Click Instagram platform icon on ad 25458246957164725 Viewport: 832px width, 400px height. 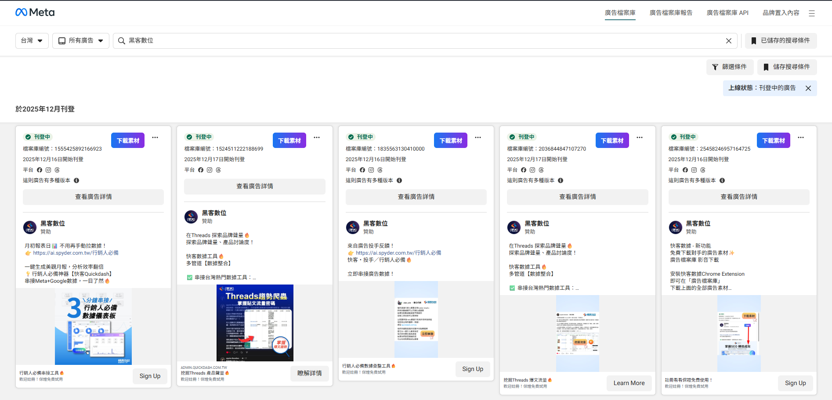click(694, 170)
